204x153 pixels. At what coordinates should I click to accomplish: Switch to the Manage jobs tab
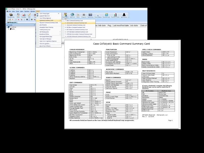12,22
